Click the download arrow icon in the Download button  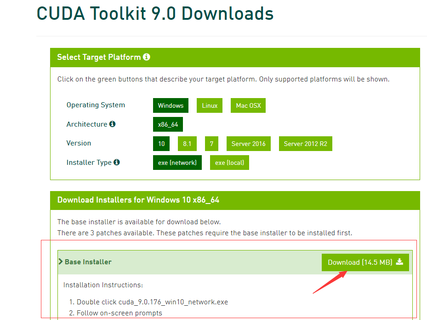click(x=399, y=262)
